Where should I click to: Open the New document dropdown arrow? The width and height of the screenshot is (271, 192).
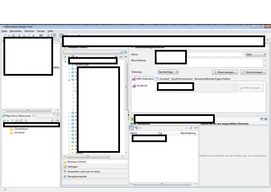[9, 35]
